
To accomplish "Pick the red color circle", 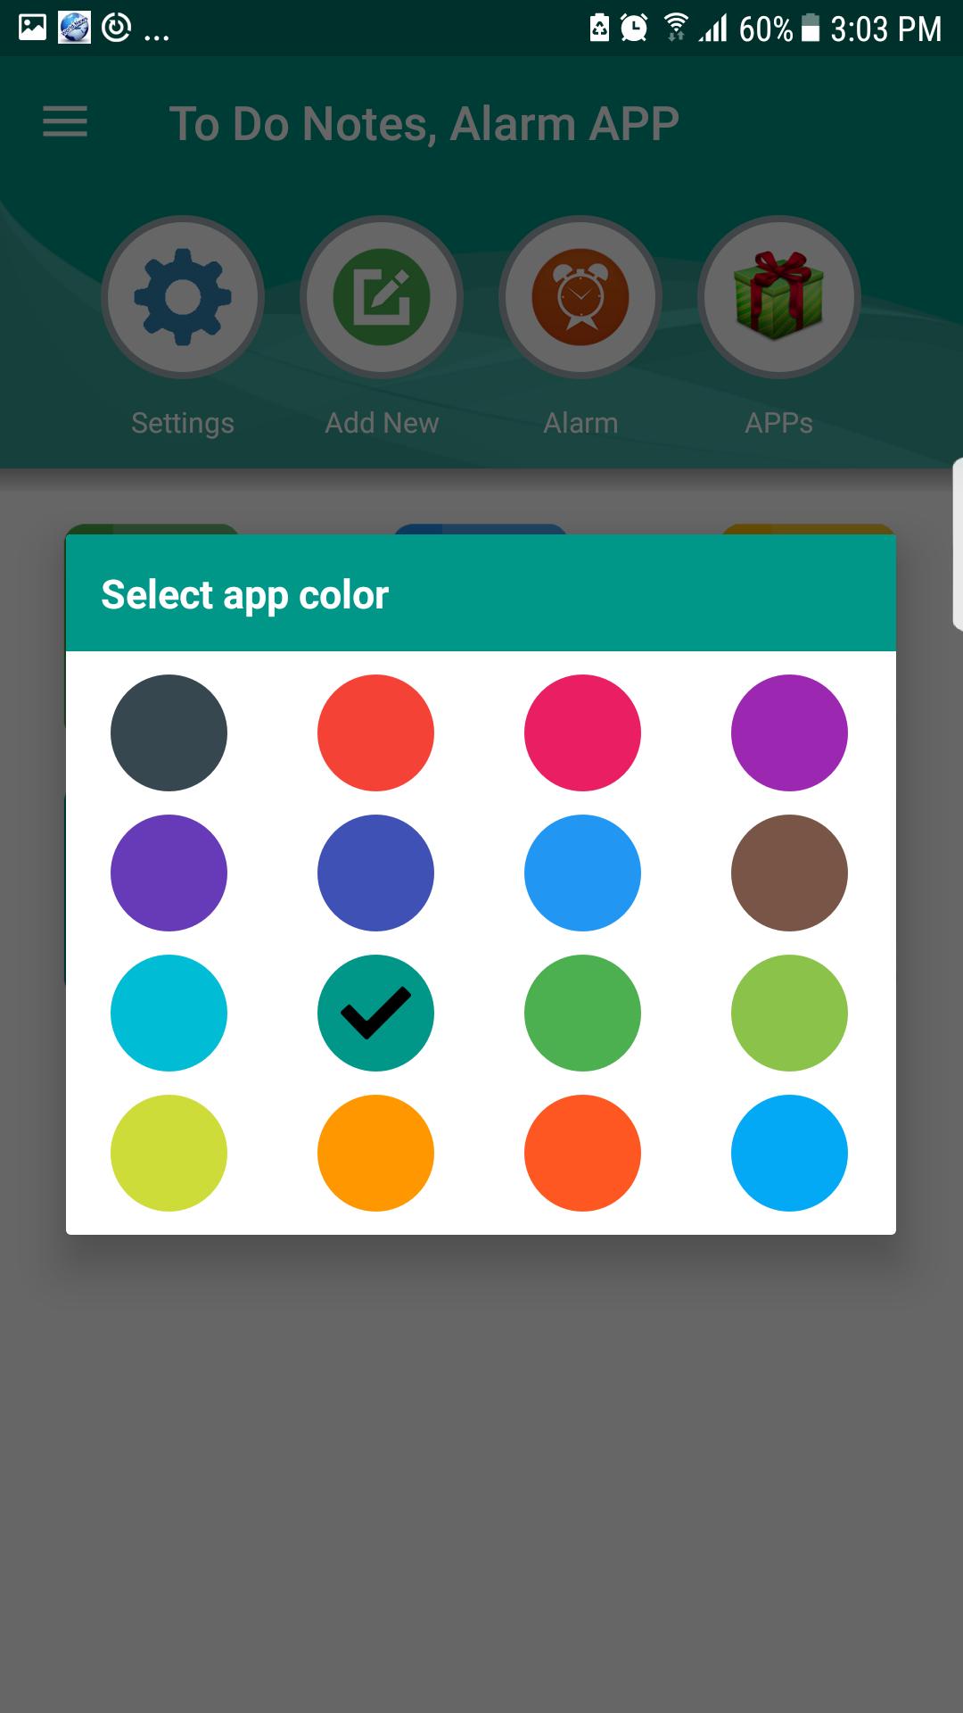I will click(375, 732).
